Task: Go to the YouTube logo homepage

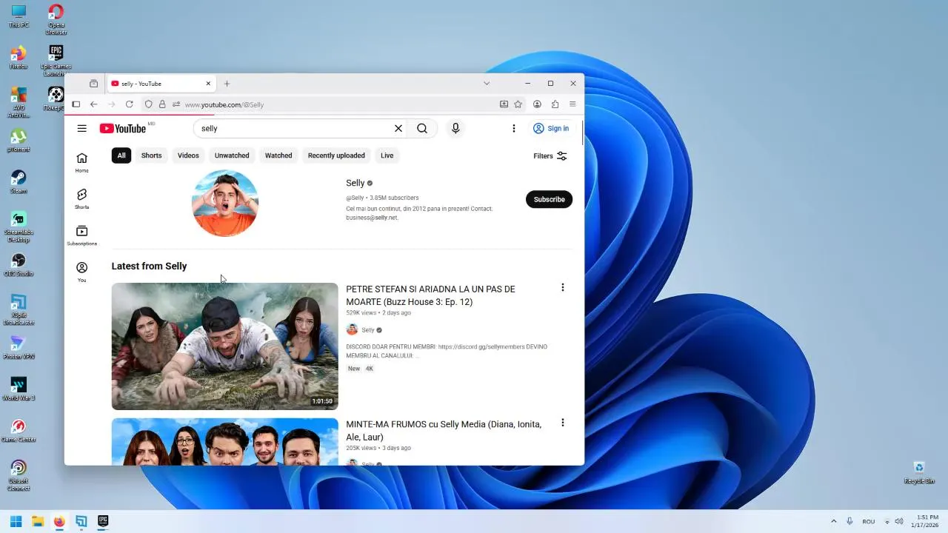Action: point(123,128)
